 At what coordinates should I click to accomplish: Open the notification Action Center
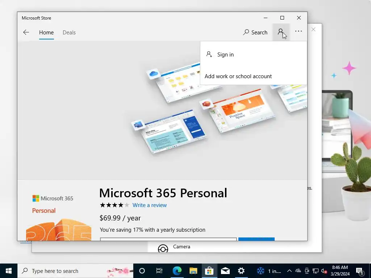[359, 271]
